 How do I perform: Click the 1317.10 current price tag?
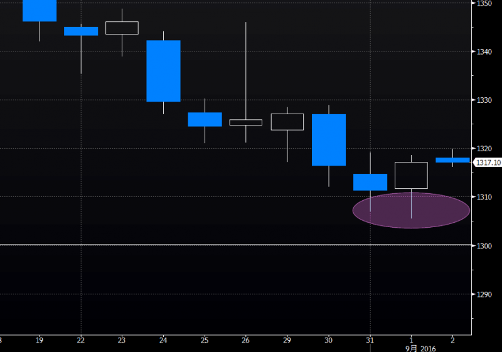tap(487, 163)
